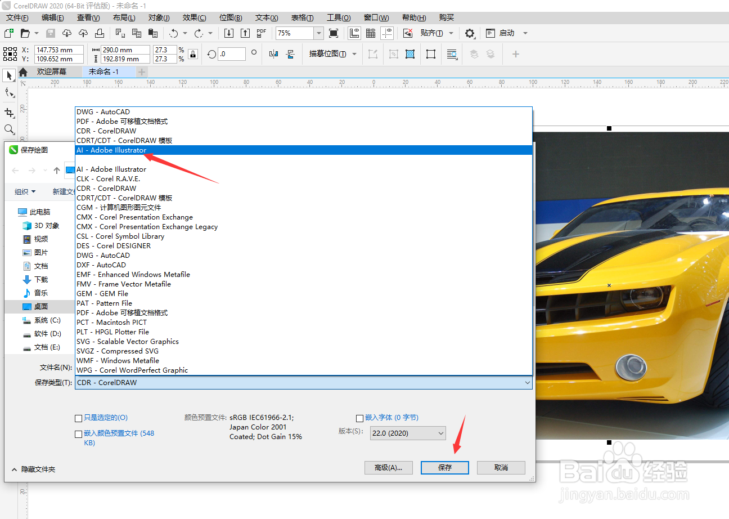Click the 取消 button
The height and width of the screenshot is (519, 729).
(x=501, y=468)
